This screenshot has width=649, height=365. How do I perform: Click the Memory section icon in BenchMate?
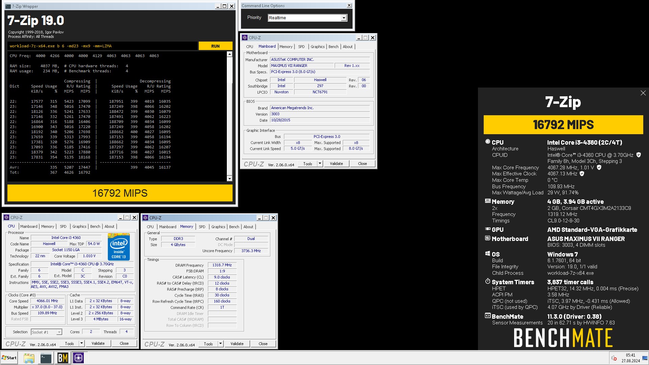coord(487,201)
